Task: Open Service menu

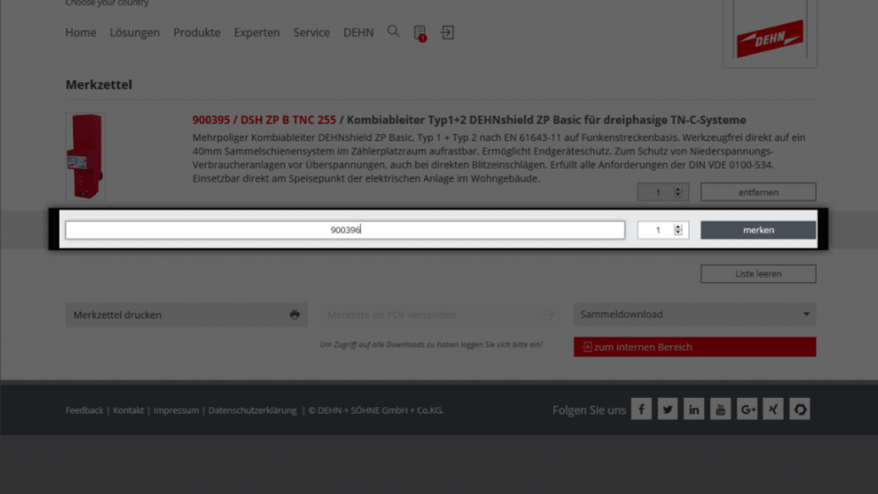Action: [x=311, y=32]
